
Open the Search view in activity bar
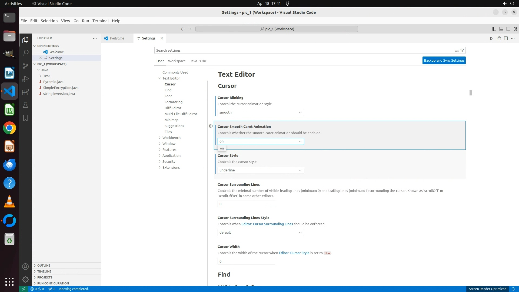pos(25,53)
